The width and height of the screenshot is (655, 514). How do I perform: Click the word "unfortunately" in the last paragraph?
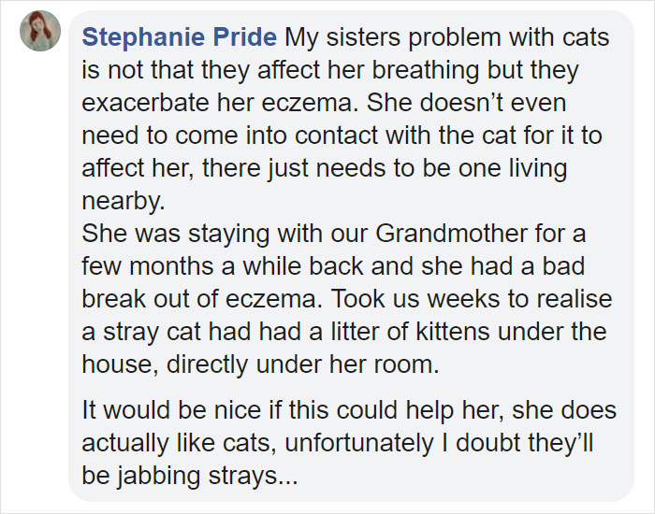click(x=358, y=443)
